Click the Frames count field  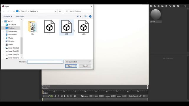click(92, 96)
